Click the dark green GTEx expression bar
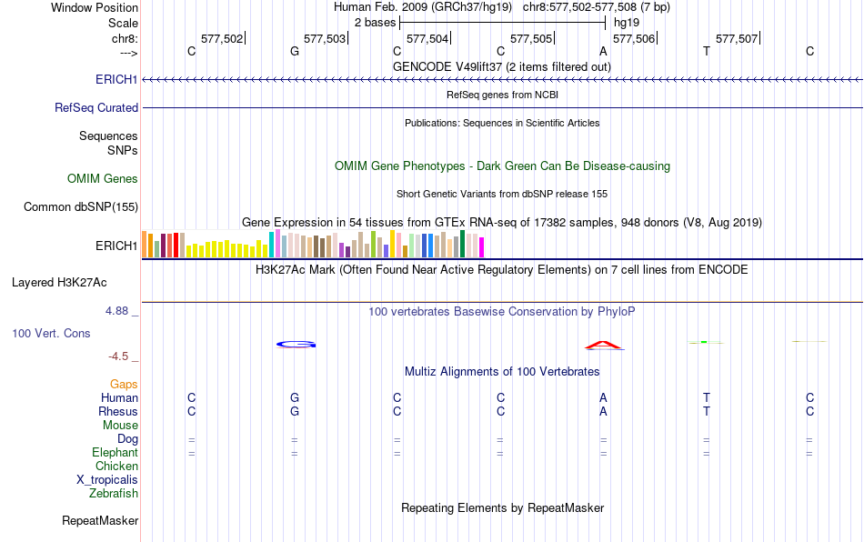 pyautogui.click(x=462, y=244)
